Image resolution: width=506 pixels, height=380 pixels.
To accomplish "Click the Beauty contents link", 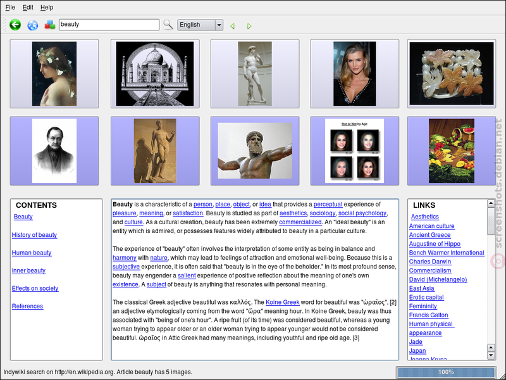I will tap(23, 217).
